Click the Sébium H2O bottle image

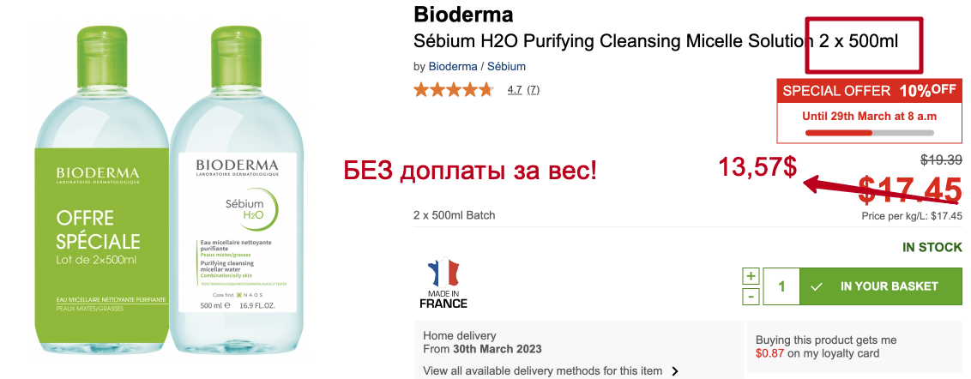click(238, 197)
